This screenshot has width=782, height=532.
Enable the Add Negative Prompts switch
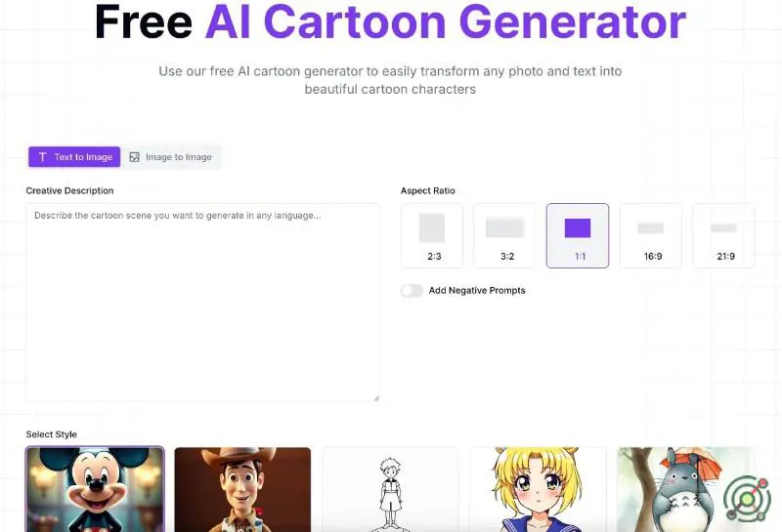click(x=412, y=291)
